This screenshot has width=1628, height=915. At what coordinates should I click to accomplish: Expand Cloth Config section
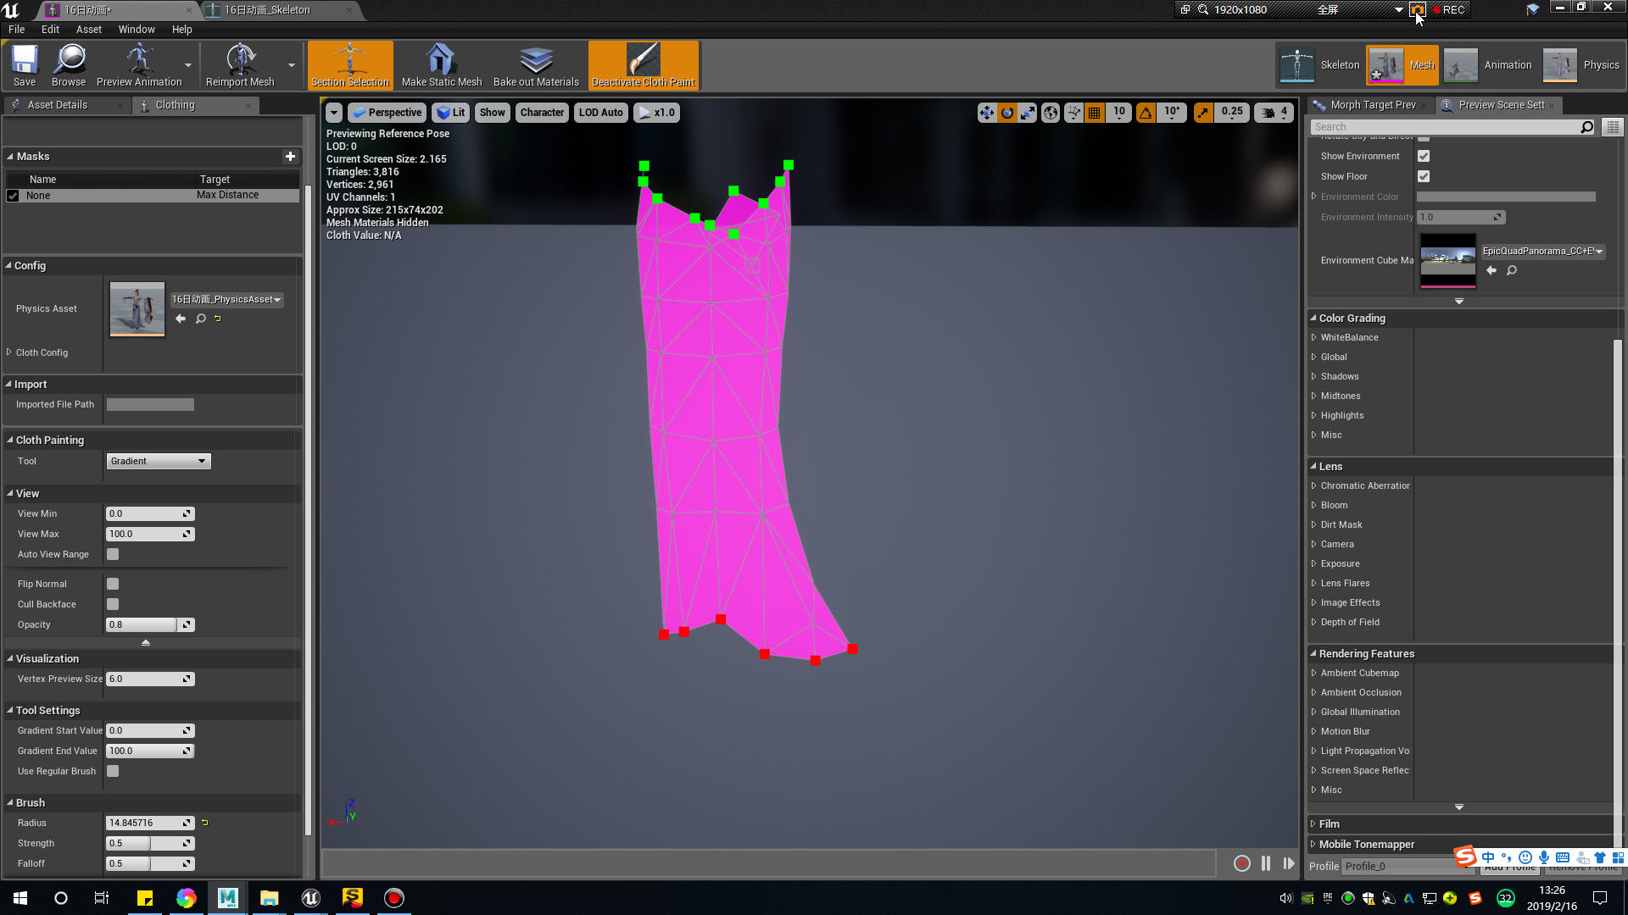point(9,352)
